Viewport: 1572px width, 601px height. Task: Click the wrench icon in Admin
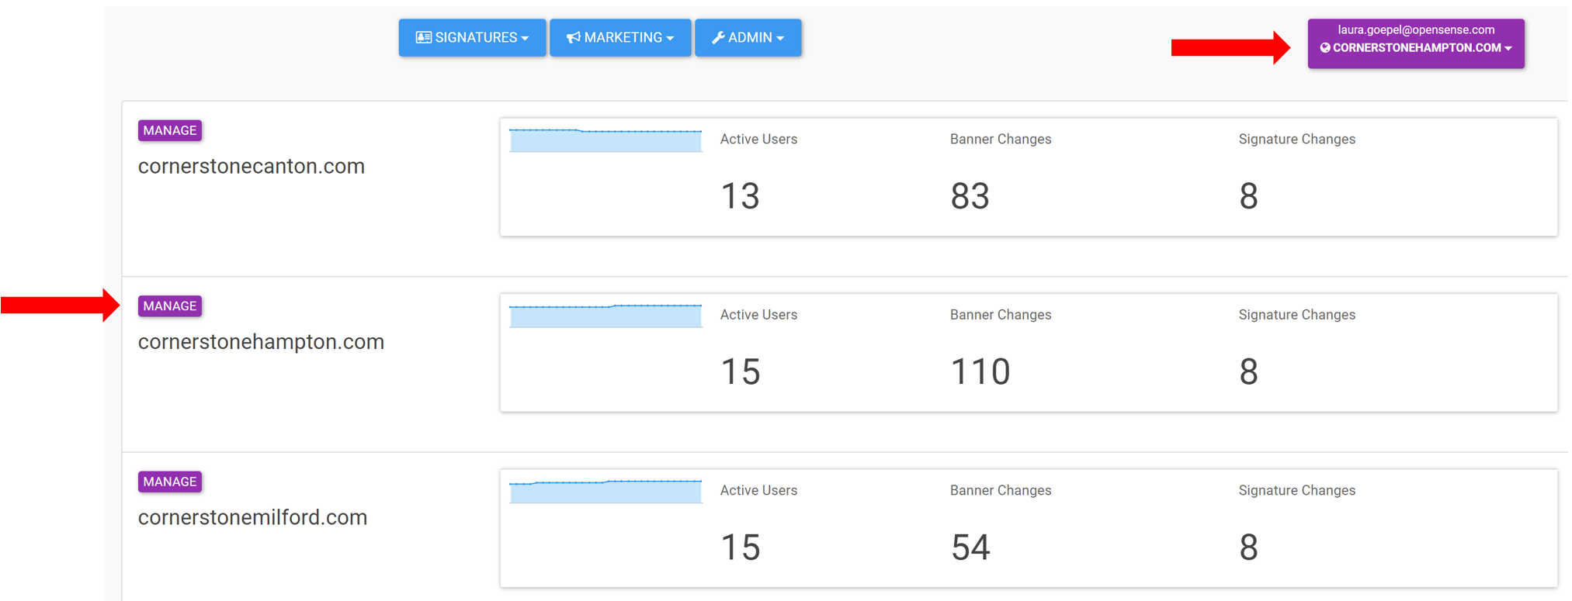point(718,37)
